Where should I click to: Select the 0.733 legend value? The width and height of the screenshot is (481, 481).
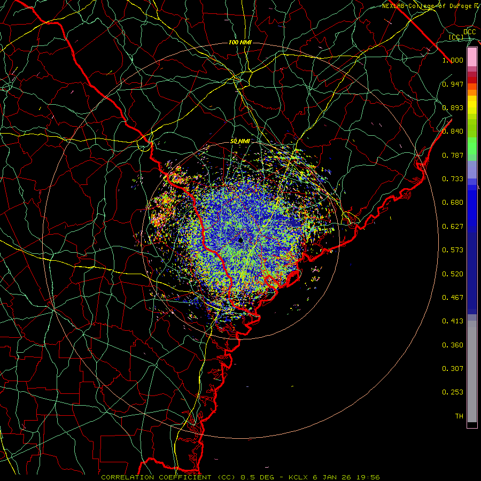click(x=453, y=179)
